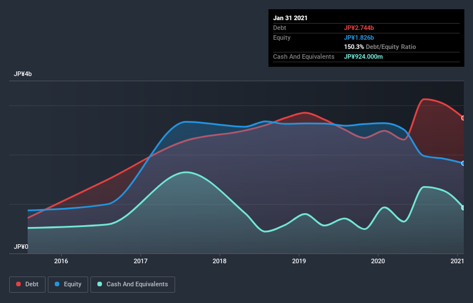Click the Jan 31 2021 tooltip date
Viewport: 473px width, 303px height.
click(290, 18)
